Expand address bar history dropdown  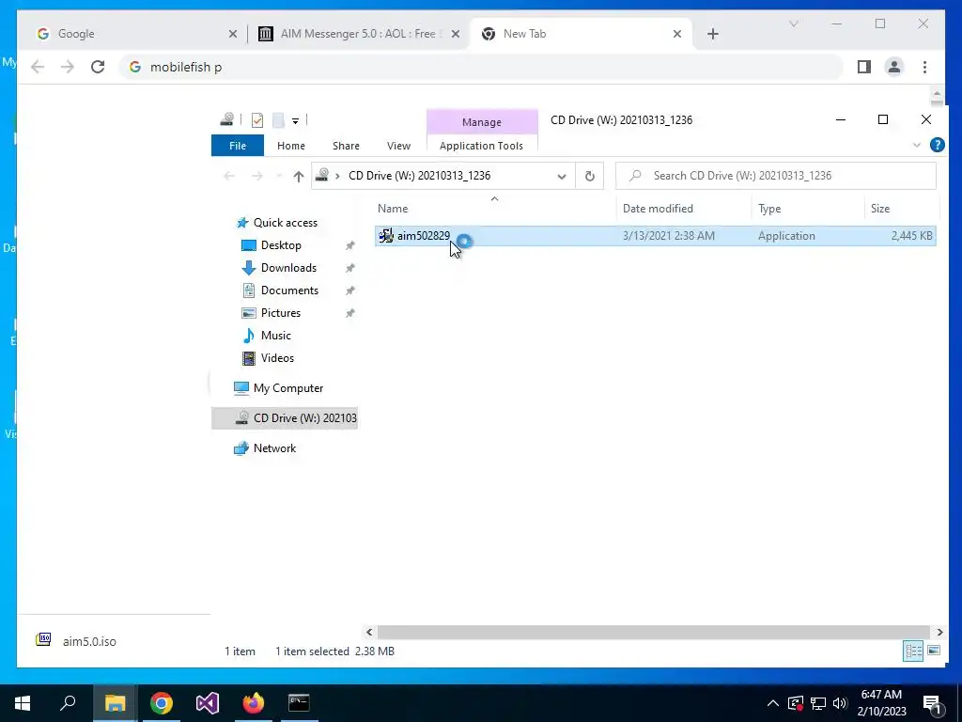point(562,176)
